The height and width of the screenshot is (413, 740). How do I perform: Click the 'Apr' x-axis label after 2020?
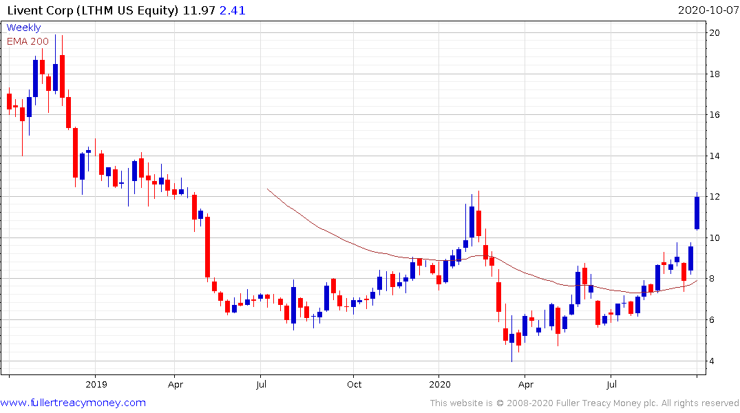point(526,385)
